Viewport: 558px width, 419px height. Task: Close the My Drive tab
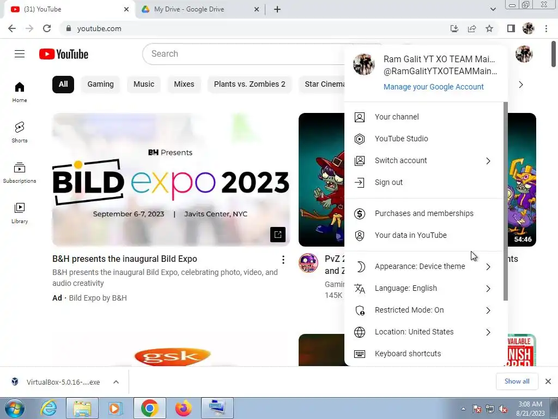[257, 9]
